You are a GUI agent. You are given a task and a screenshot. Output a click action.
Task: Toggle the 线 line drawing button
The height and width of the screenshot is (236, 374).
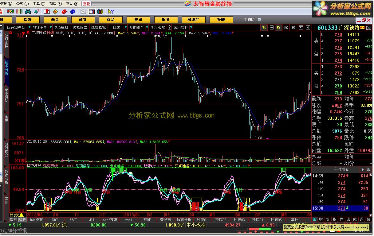tap(286, 27)
